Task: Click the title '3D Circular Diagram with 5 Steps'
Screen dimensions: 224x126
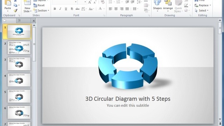Action: click(128, 99)
